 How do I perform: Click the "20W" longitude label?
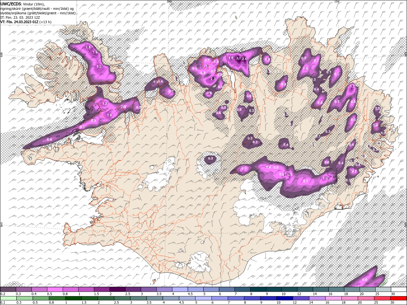[169, 2]
